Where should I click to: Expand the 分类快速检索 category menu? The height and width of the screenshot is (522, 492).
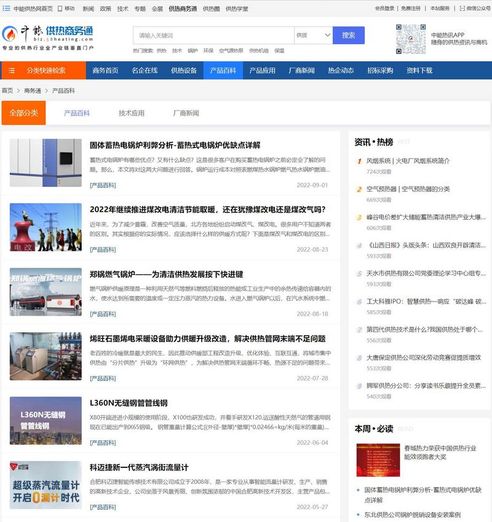point(46,71)
